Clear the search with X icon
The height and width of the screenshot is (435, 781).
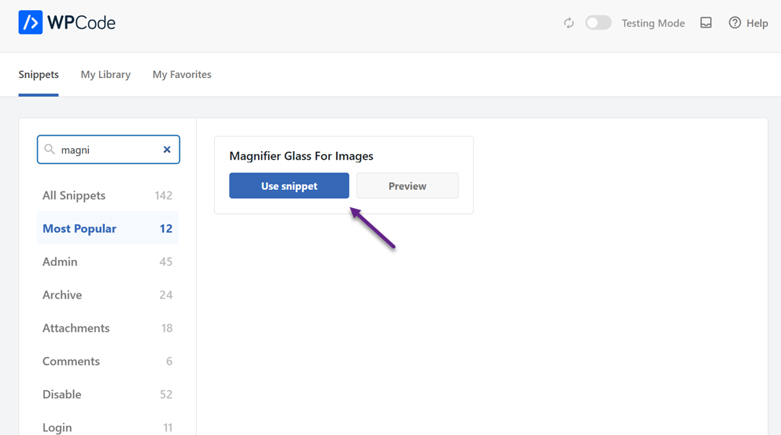(x=167, y=150)
